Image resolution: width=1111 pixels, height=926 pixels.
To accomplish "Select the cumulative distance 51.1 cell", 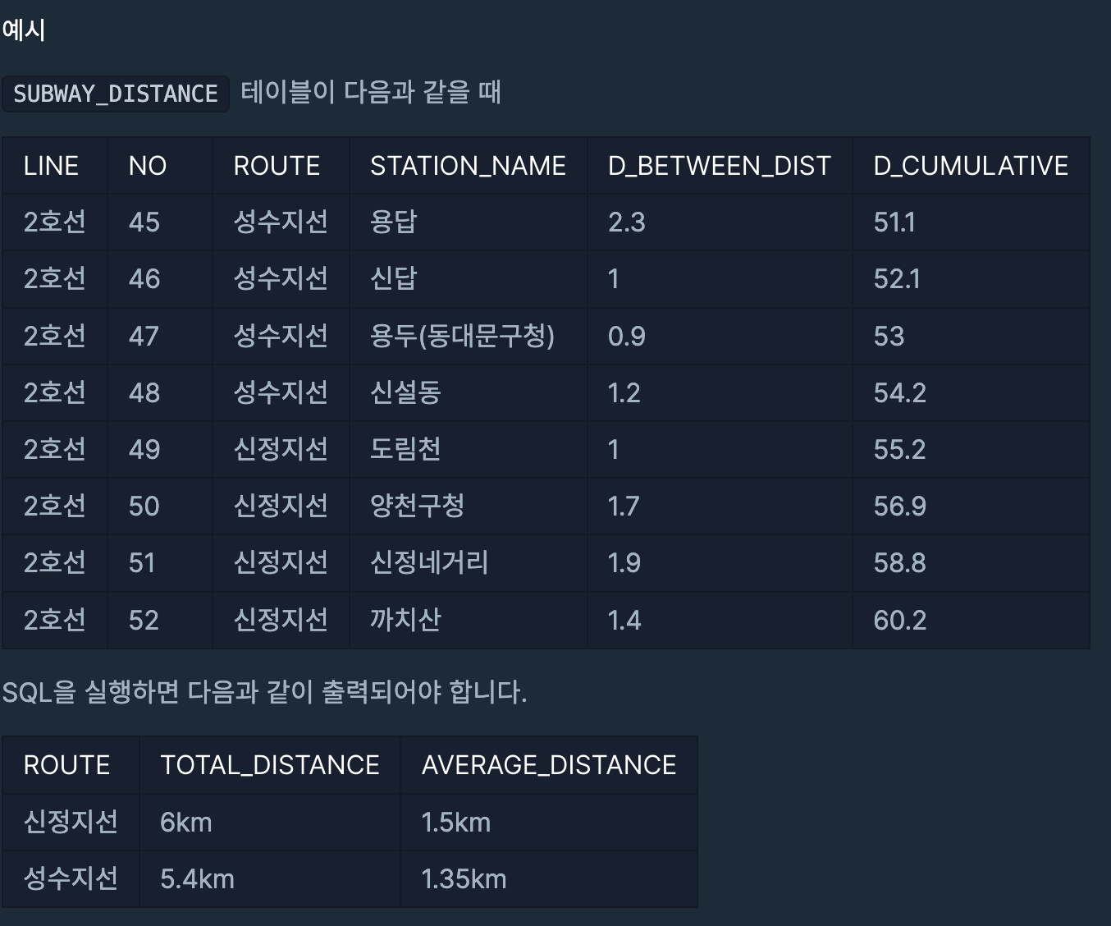I will pyautogui.click(x=971, y=222).
